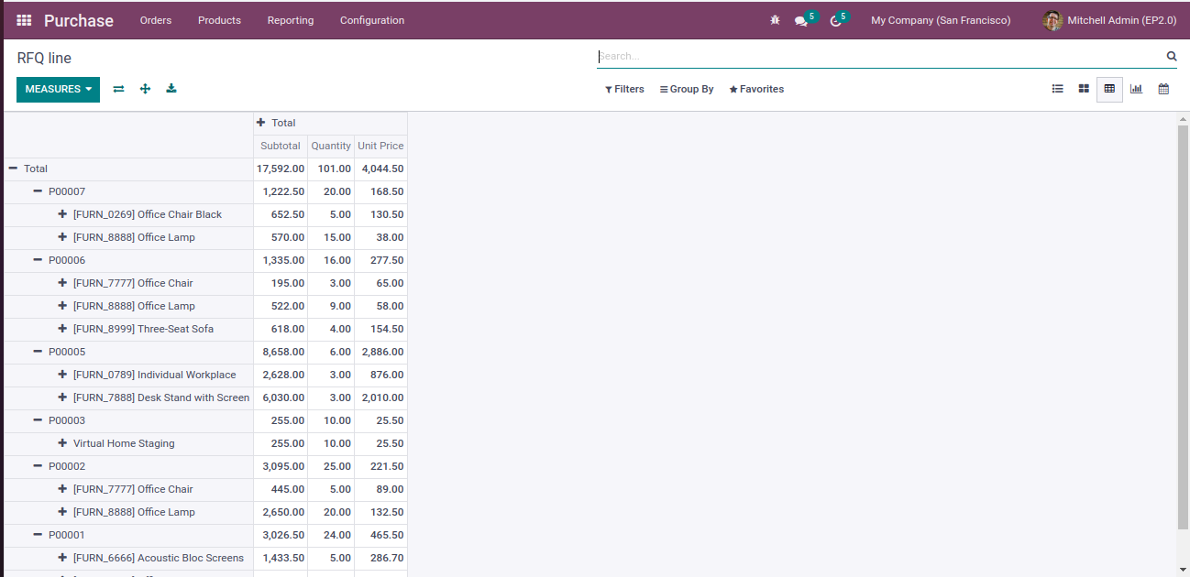The height and width of the screenshot is (577, 1190).
Task: Open the apps grid menu icon
Action: [x=24, y=20]
